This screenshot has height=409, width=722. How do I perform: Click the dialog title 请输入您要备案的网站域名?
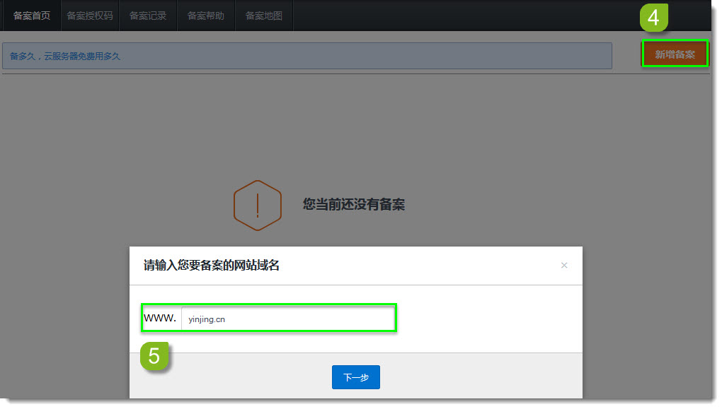pos(212,266)
